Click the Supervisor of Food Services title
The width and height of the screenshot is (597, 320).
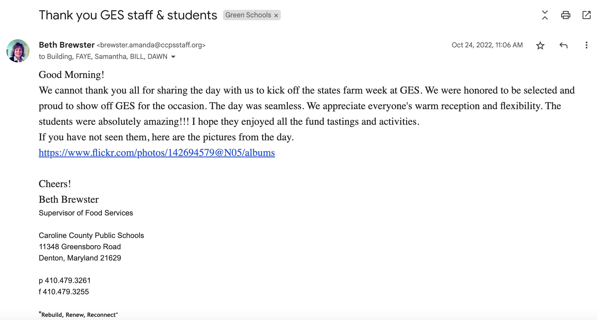[86, 213]
